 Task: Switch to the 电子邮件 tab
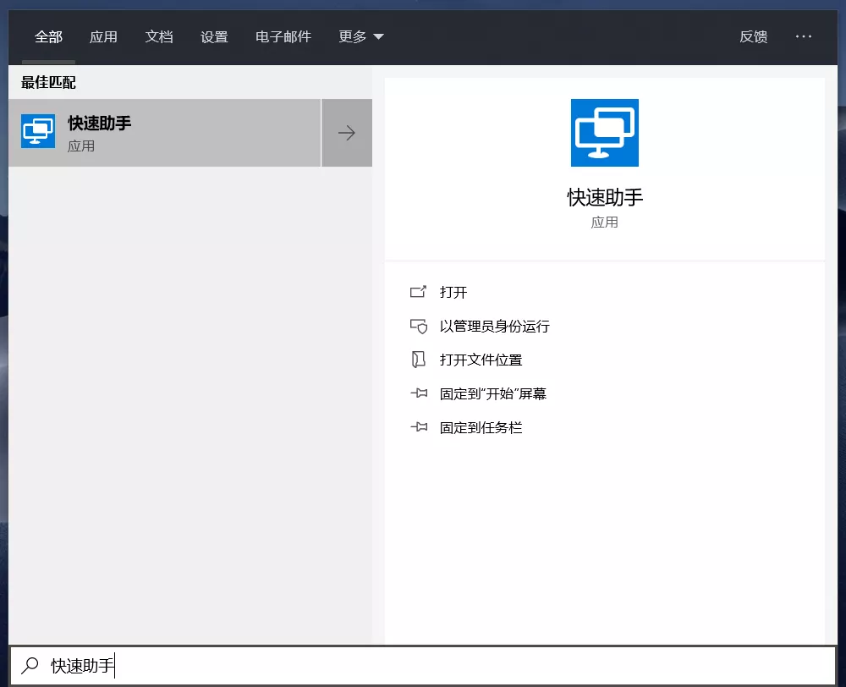283,36
